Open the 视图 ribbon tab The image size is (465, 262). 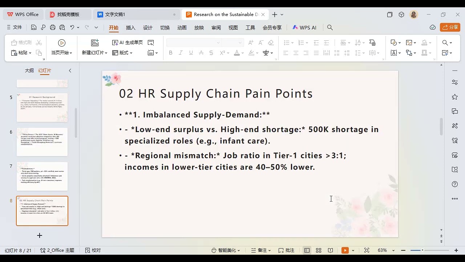(233, 28)
